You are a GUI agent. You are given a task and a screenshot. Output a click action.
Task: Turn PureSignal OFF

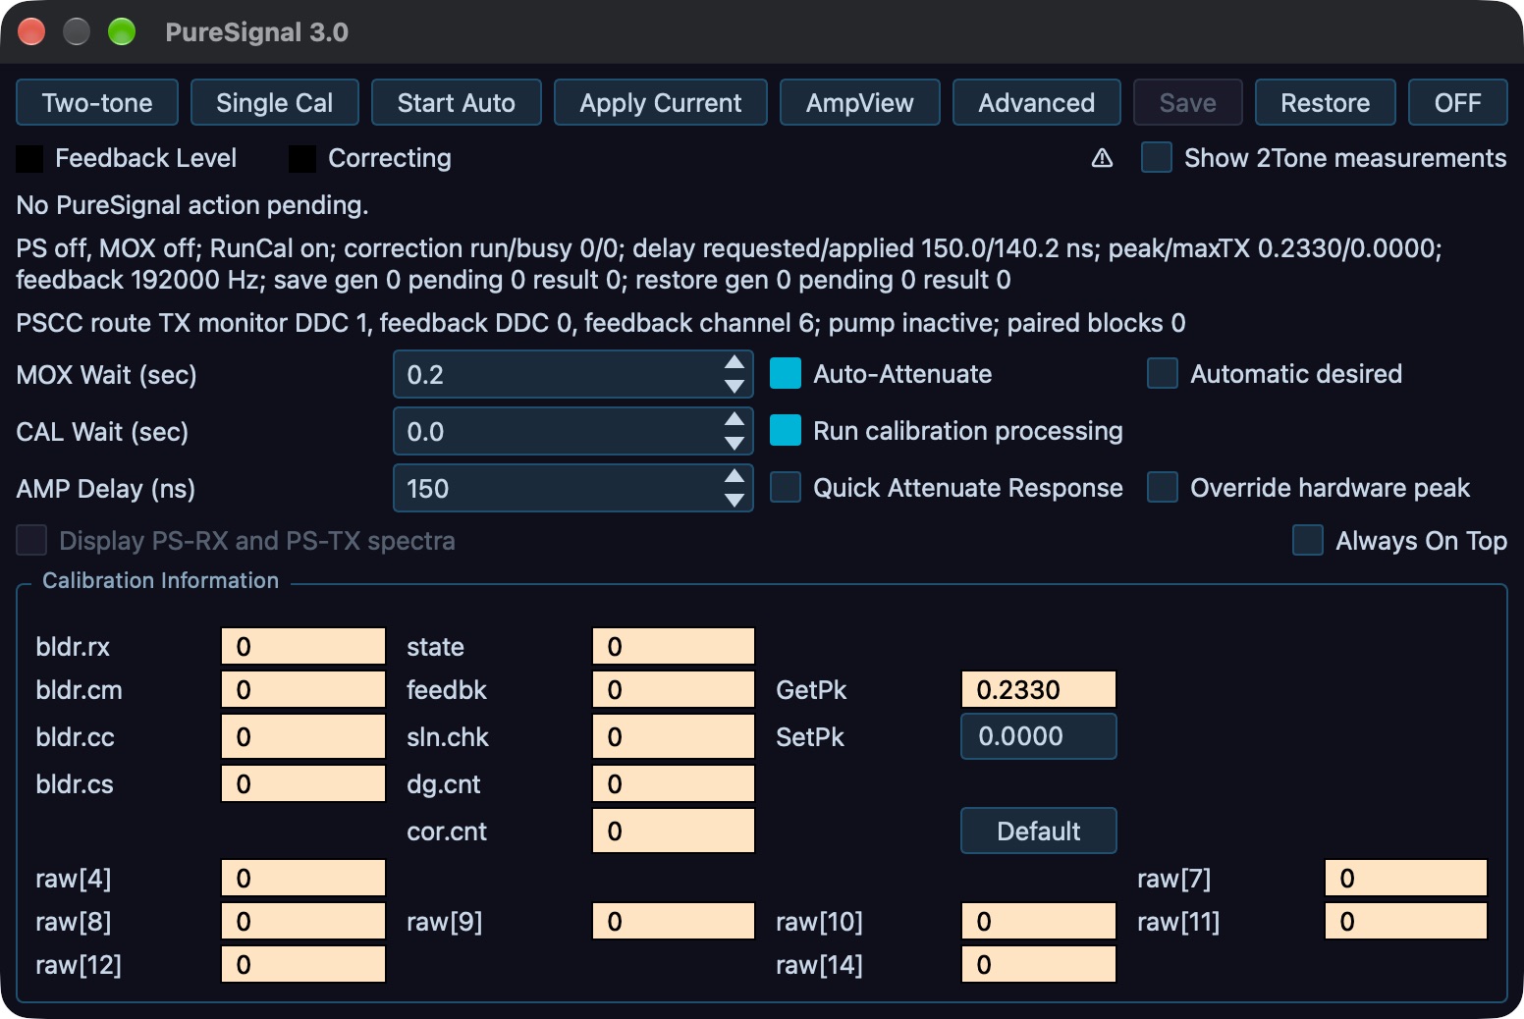pos(1458,102)
